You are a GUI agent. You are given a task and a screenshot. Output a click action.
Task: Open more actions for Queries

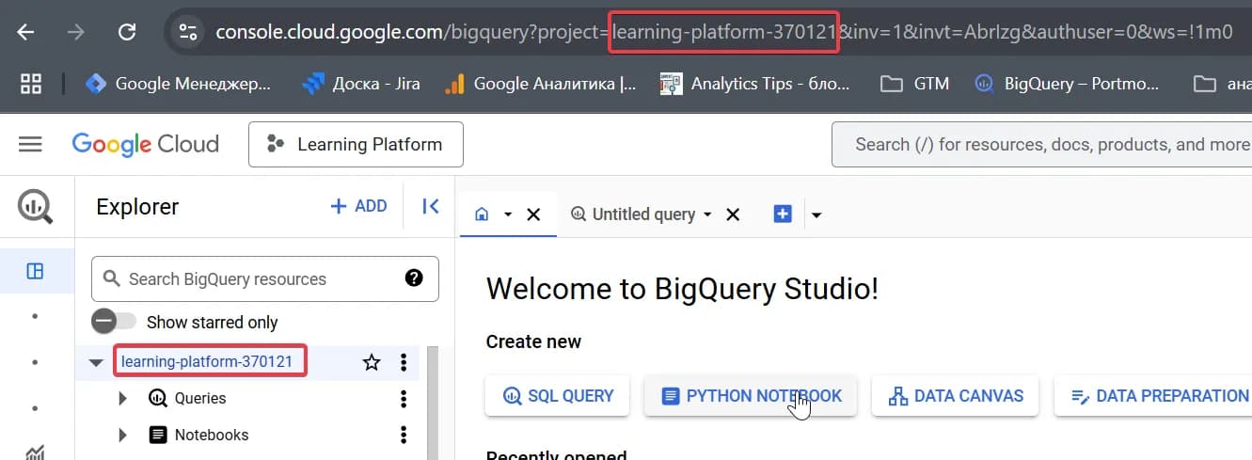click(404, 399)
